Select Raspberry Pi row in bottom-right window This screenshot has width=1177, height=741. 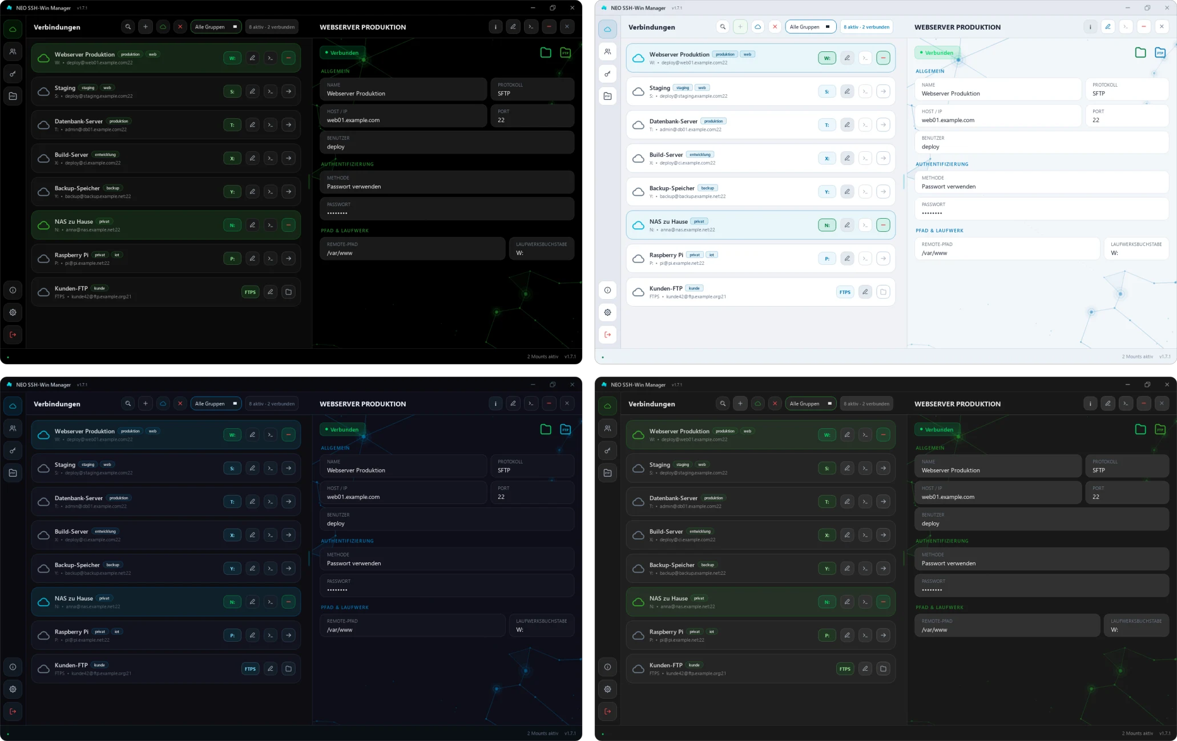click(x=760, y=635)
